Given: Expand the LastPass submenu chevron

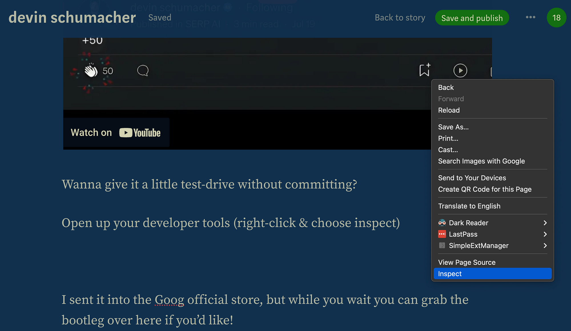Looking at the screenshot, I should coord(545,234).
